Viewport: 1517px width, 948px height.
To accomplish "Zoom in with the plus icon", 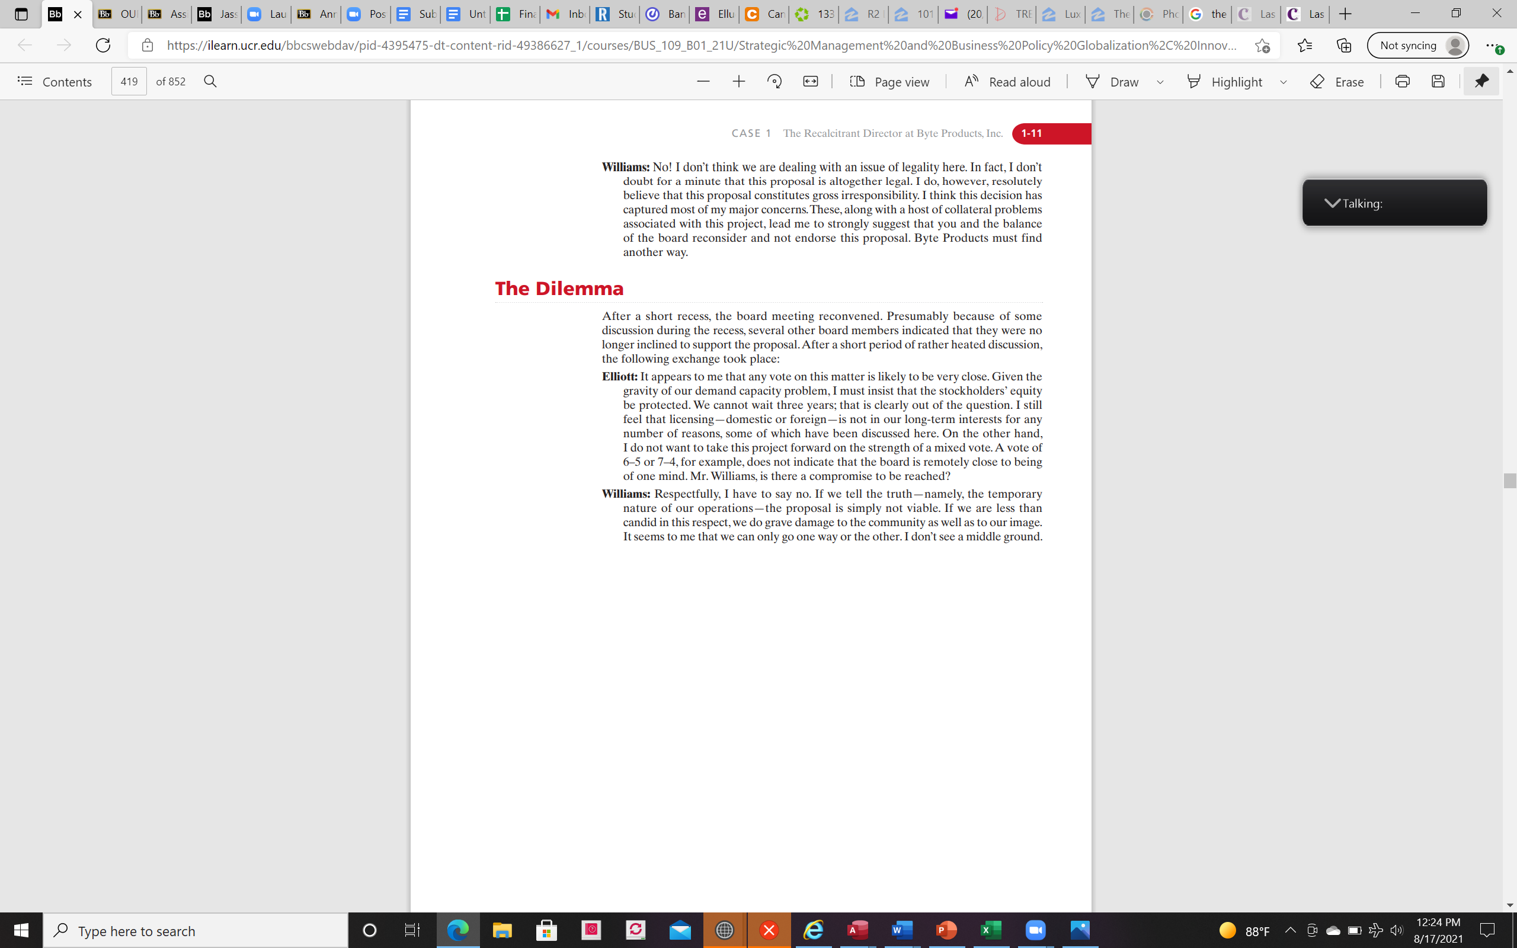I will (739, 82).
